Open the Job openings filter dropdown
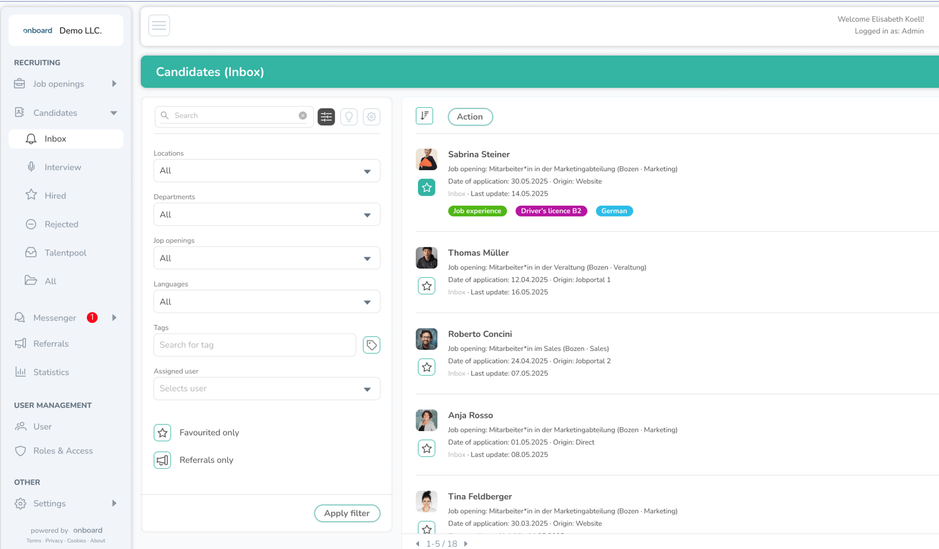The image size is (939, 549). tap(267, 258)
